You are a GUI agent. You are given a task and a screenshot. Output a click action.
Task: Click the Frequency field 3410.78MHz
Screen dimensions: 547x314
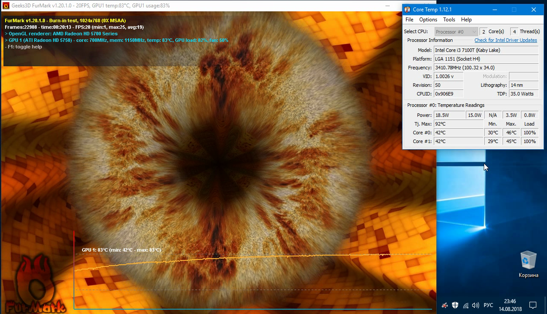pos(486,67)
